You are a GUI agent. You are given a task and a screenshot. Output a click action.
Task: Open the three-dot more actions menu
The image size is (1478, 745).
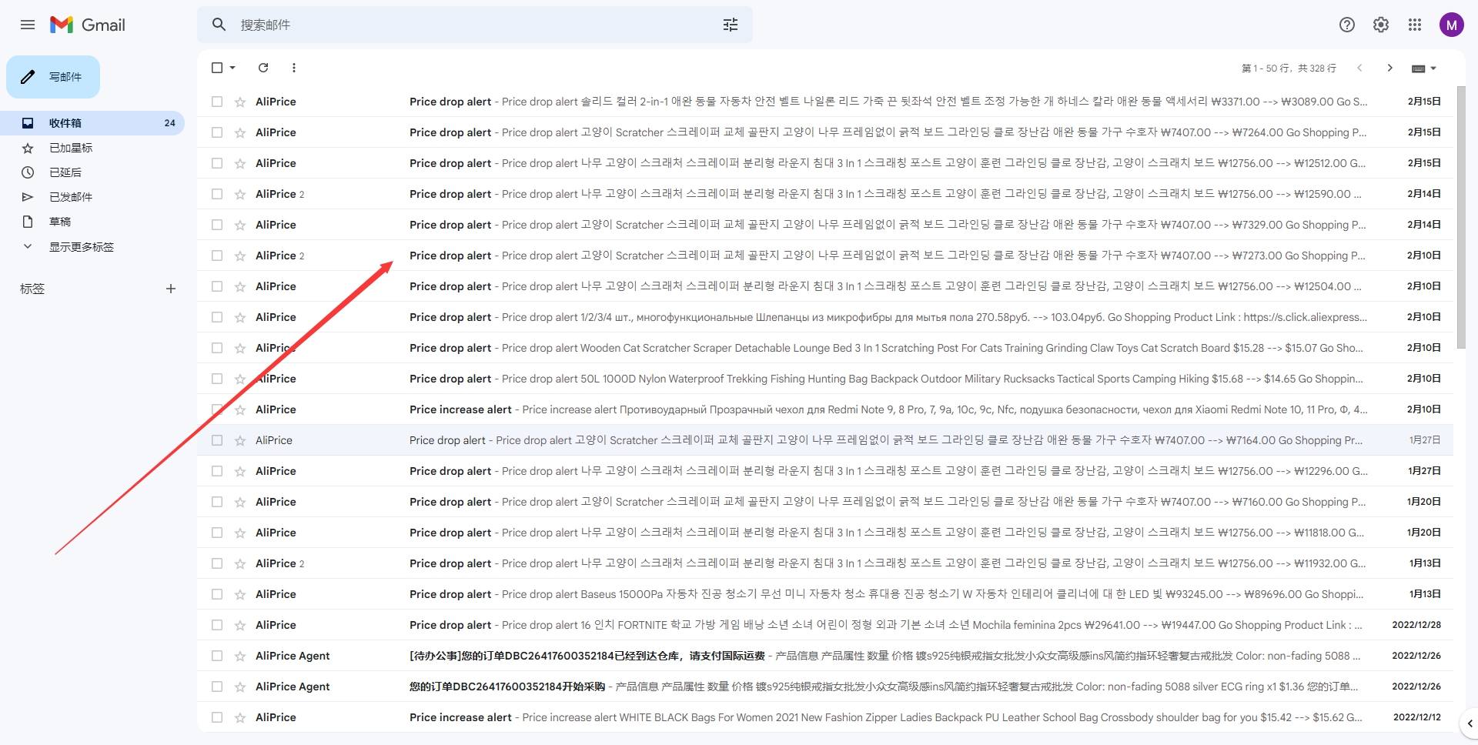coord(294,68)
